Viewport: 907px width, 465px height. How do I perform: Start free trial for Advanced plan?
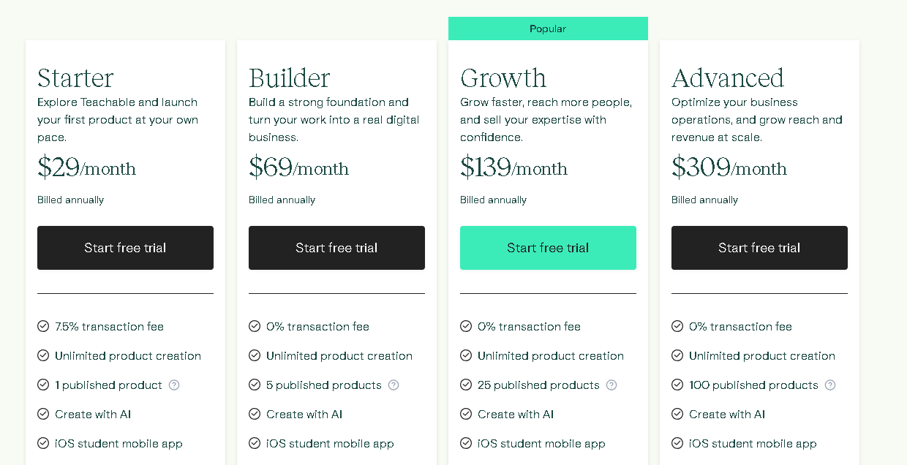click(759, 248)
